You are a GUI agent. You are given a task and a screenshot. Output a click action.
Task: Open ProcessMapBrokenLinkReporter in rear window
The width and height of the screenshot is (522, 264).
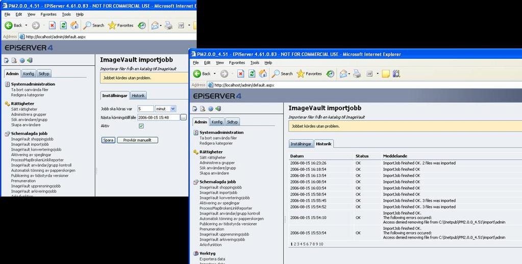37,160
